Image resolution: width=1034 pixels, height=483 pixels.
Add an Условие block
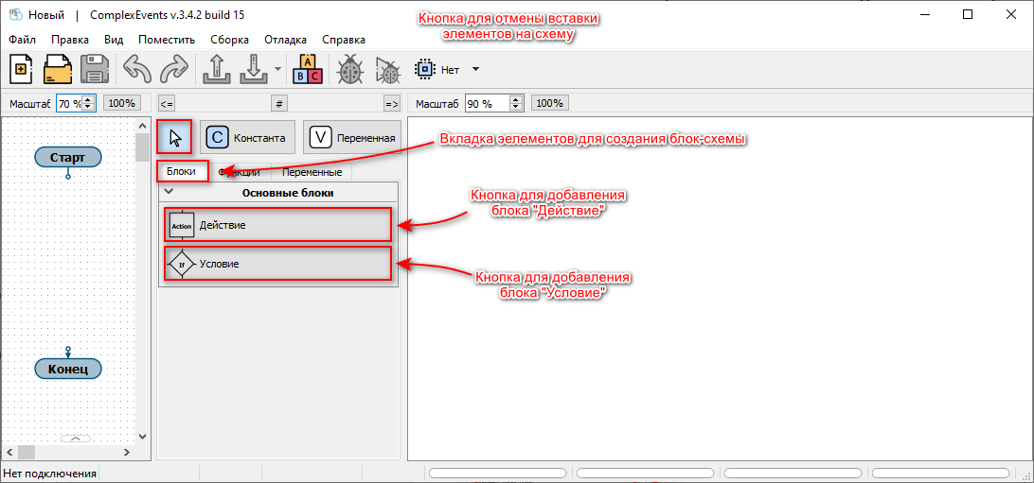tap(276, 264)
